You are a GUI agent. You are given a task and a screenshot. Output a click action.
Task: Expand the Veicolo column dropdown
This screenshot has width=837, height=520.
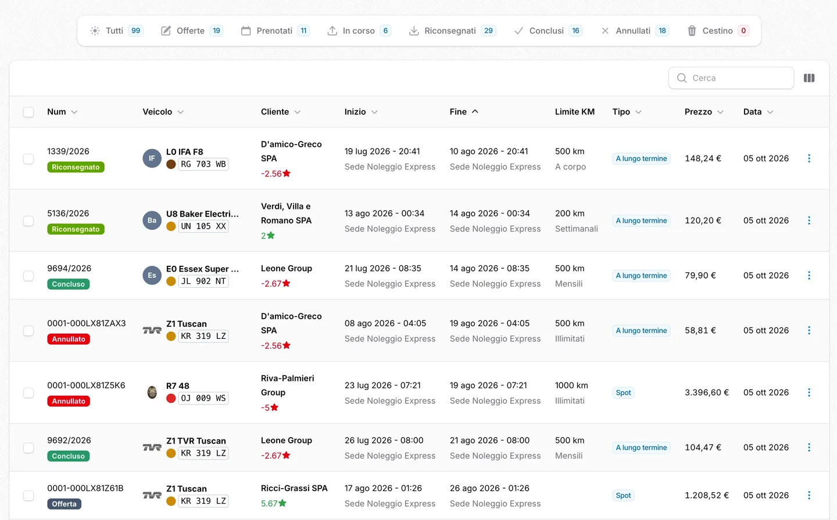click(180, 112)
